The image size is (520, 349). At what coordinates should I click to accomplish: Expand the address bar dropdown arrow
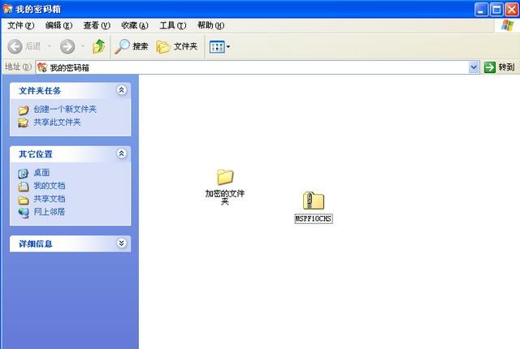(x=474, y=67)
